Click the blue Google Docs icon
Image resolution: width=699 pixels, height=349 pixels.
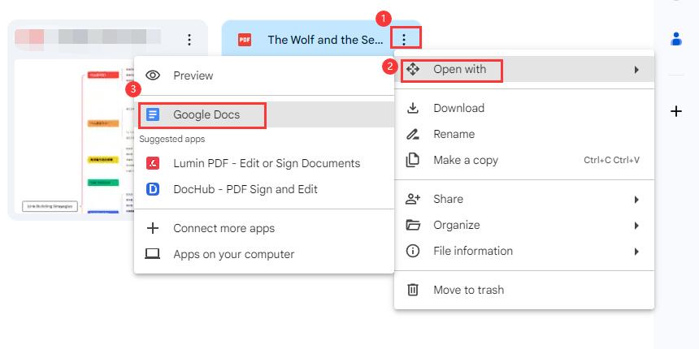point(153,114)
